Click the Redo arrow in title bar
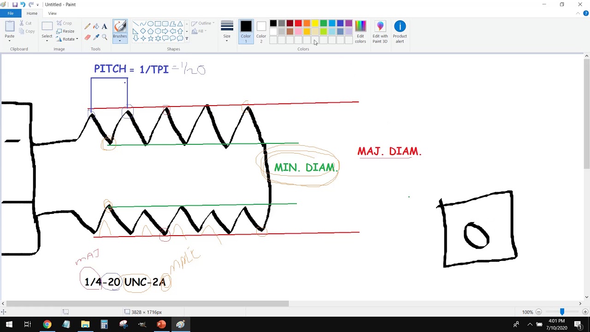The height and width of the screenshot is (332, 590). click(x=31, y=5)
